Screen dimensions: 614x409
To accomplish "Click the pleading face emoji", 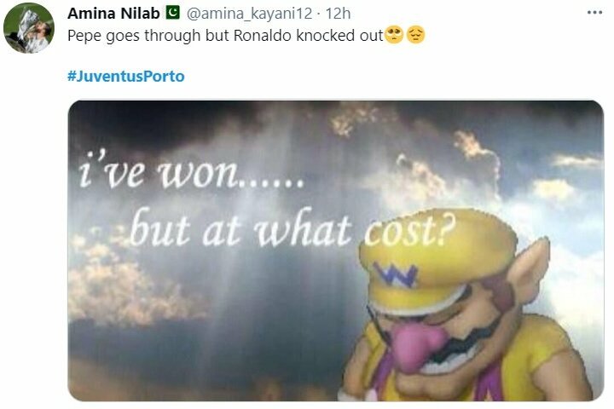I will pyautogui.click(x=393, y=35).
